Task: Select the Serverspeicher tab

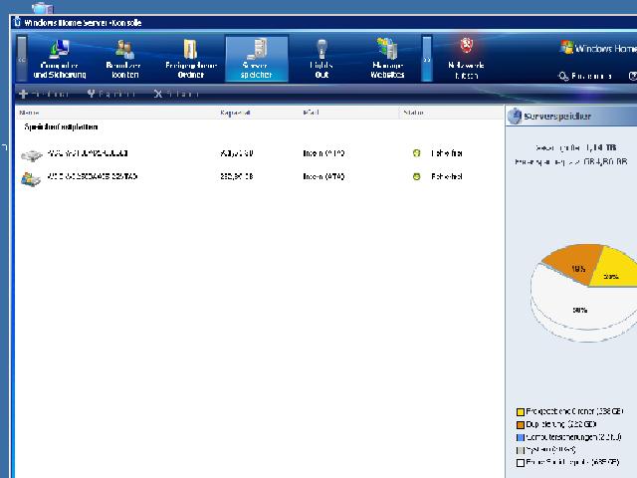Action: coord(257,59)
